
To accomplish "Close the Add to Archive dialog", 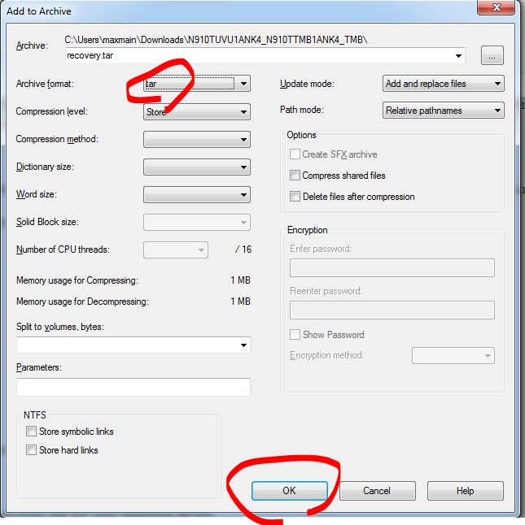I will coord(497,7).
